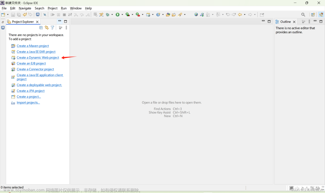Click the Debug bug icon
Image resolution: width=325 pixels, height=193 pixels.
[x=108, y=15]
